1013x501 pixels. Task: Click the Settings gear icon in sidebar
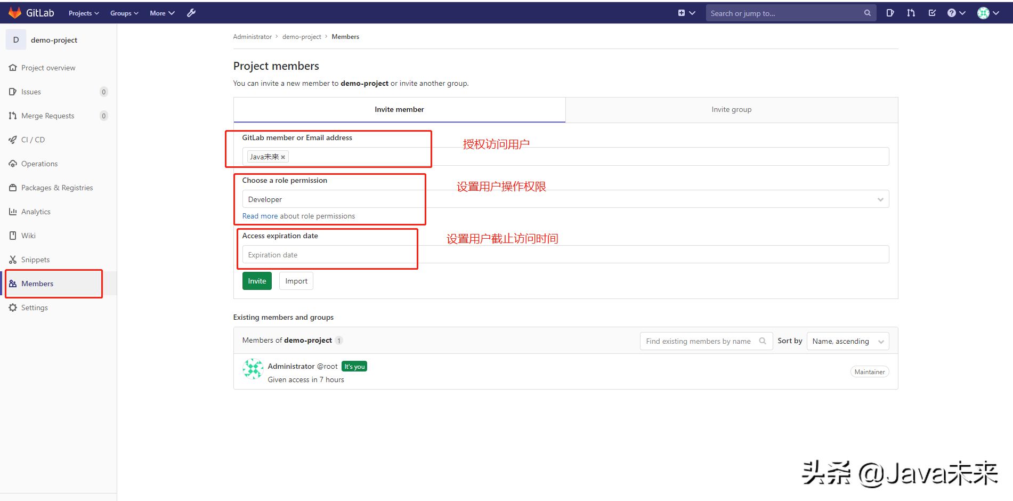13,308
